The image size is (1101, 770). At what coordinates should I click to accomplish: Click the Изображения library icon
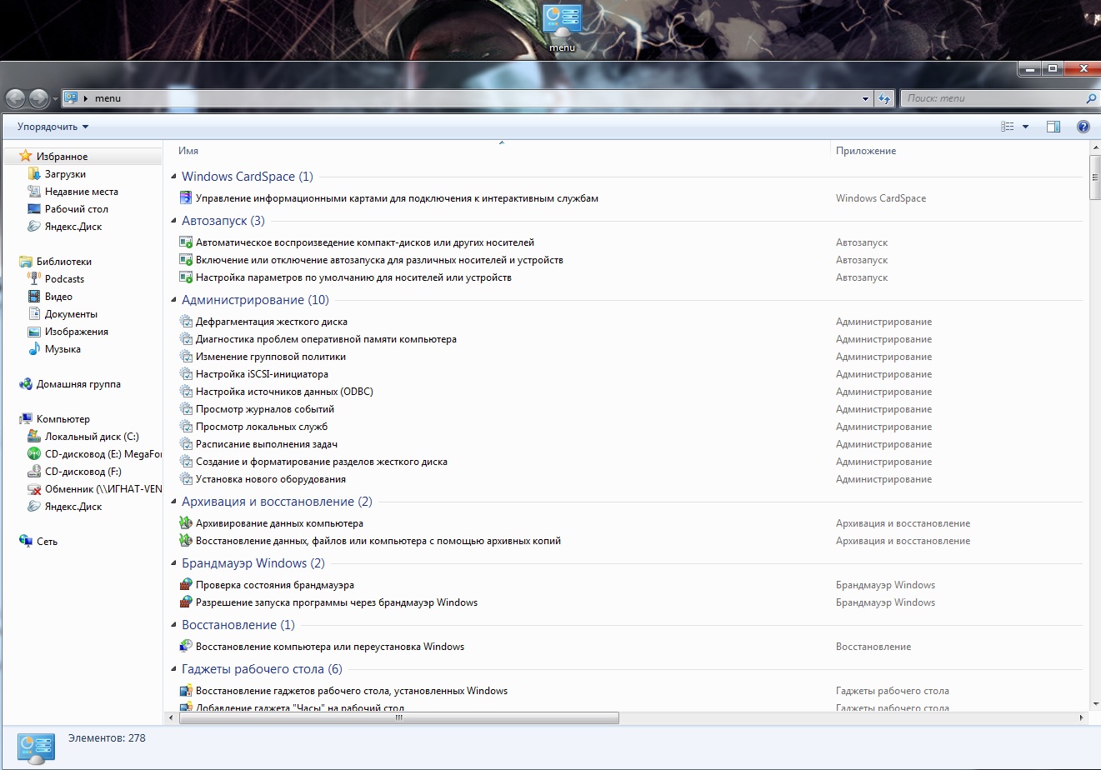(34, 332)
